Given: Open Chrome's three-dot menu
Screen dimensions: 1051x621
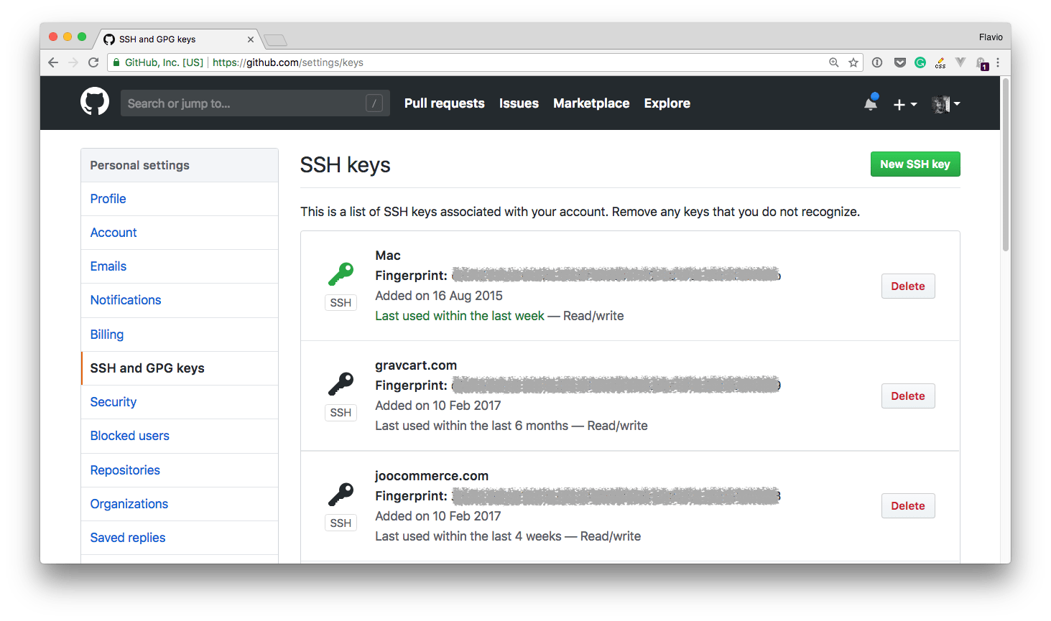Looking at the screenshot, I should [998, 62].
